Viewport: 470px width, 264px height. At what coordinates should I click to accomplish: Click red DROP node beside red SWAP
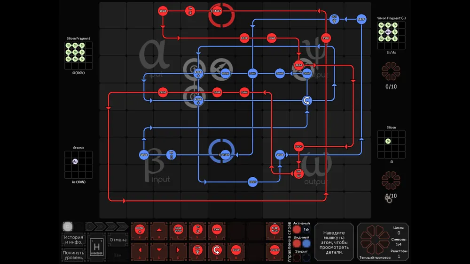(x=244, y=38)
